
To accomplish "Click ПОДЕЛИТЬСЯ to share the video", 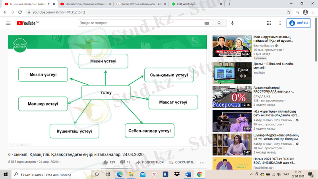I will click(149, 162).
